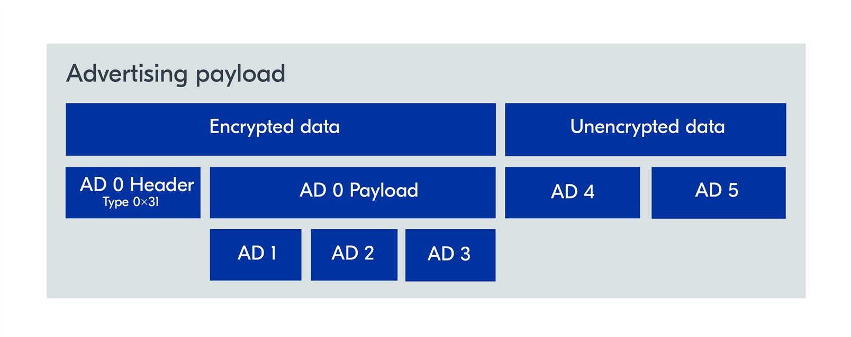Click the "AD 5" text label
The image size is (851, 337).
[717, 190]
